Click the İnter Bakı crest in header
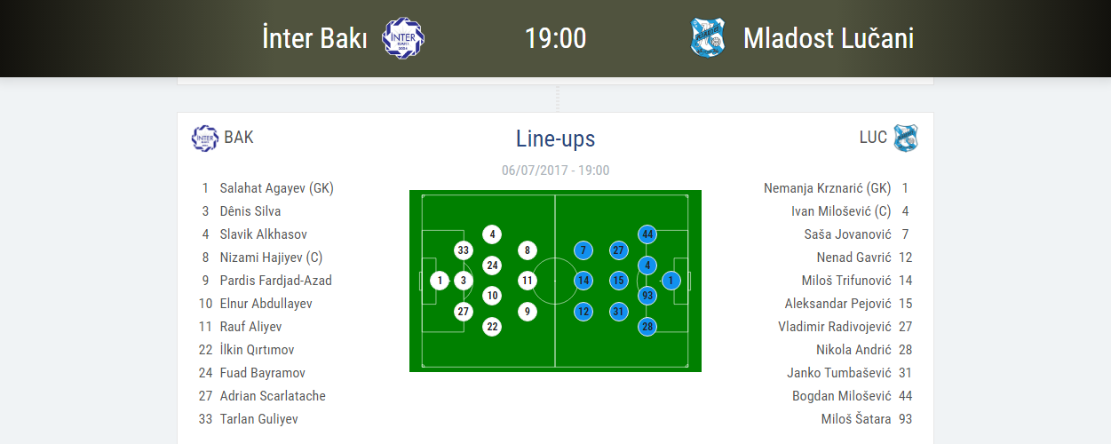Image resolution: width=1111 pixels, height=444 pixels. click(x=403, y=39)
